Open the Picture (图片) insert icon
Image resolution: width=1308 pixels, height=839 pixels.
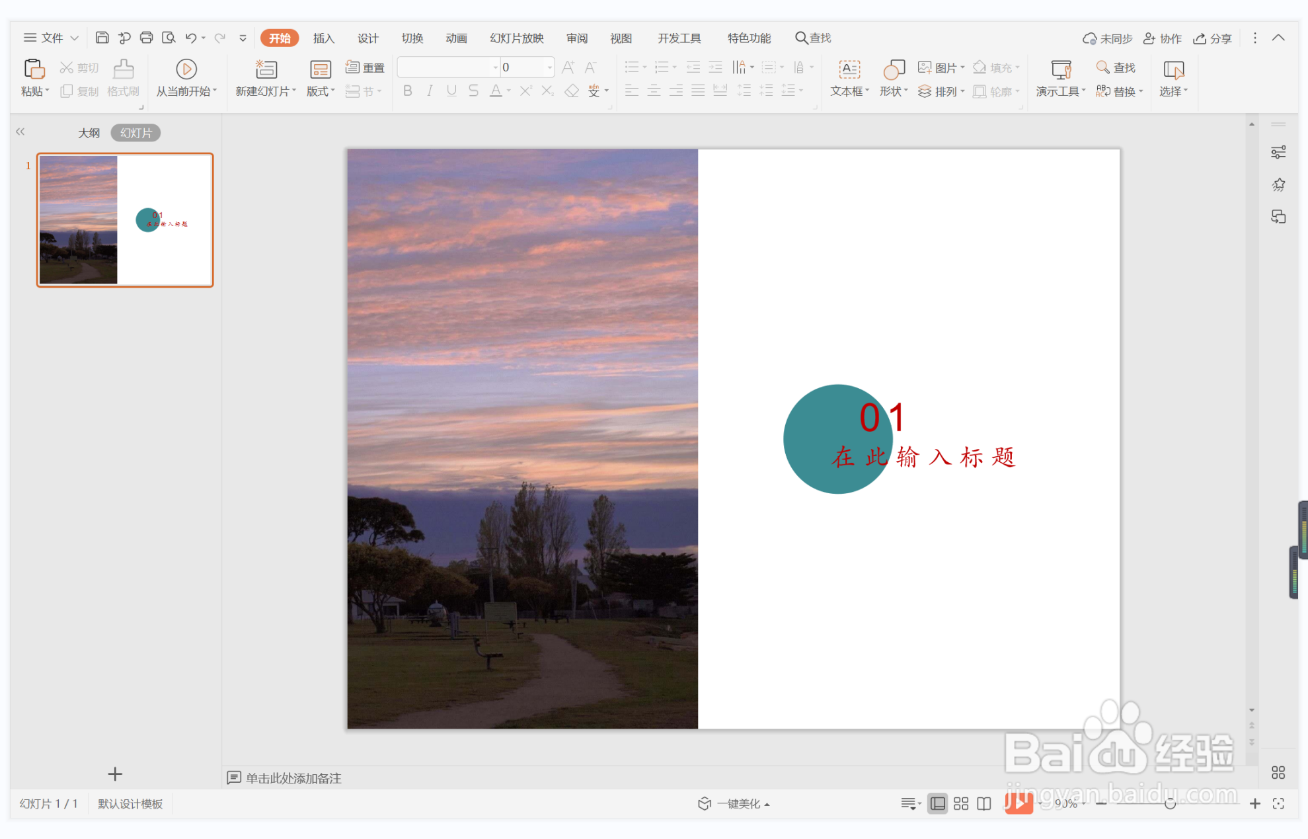925,67
